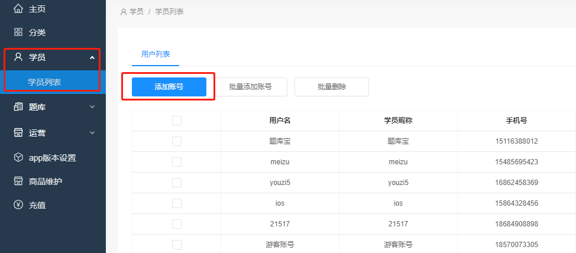This screenshot has height=253, width=576.
Task: Click the 手机号 column header
Action: (516, 121)
